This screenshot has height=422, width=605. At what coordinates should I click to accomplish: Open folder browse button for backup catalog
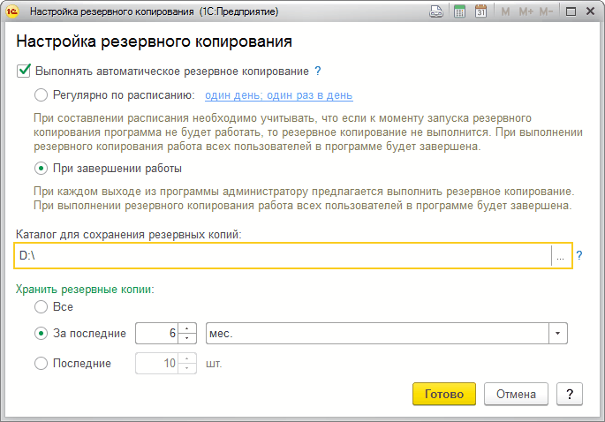(x=560, y=256)
